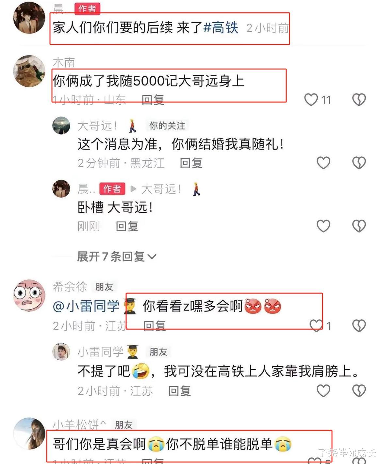Dislike 希余徐's comment

(x=359, y=326)
